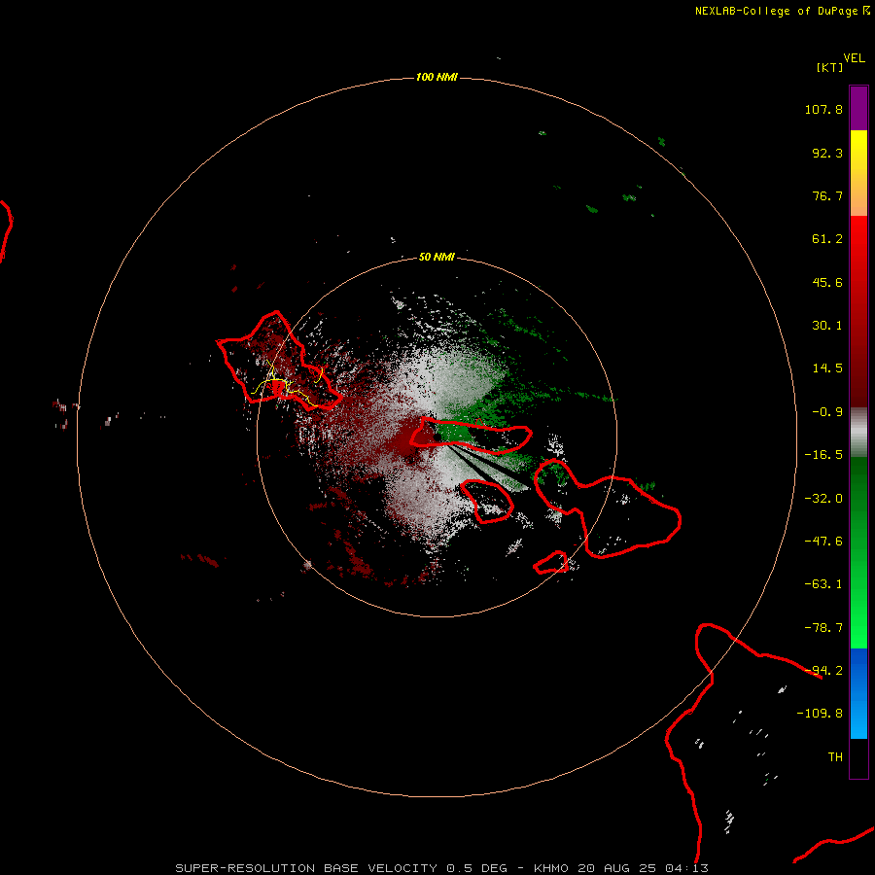
Task: Click the yellow-orange segment of velocity color bar
Action: tap(858, 173)
